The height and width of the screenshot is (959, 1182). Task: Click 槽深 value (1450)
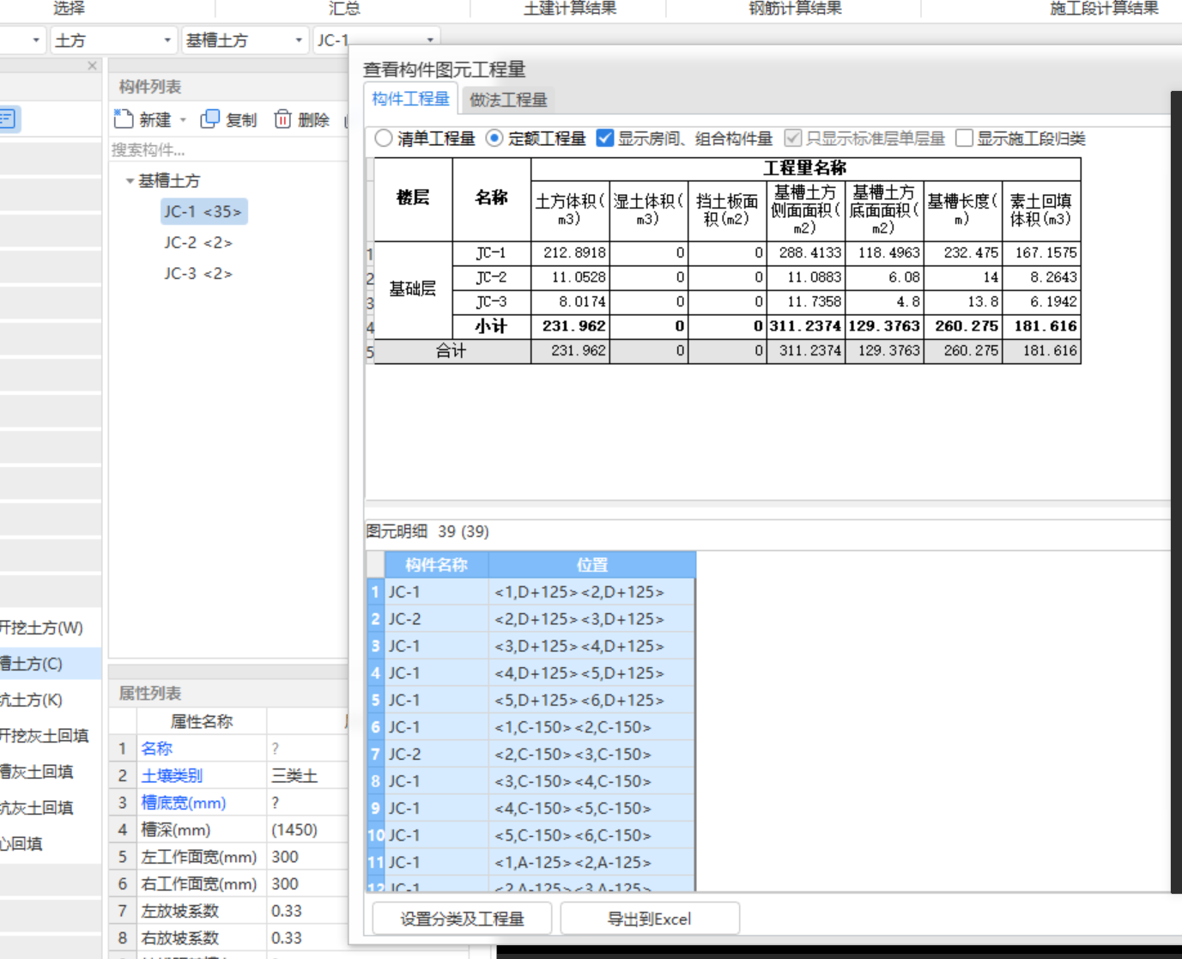[294, 830]
